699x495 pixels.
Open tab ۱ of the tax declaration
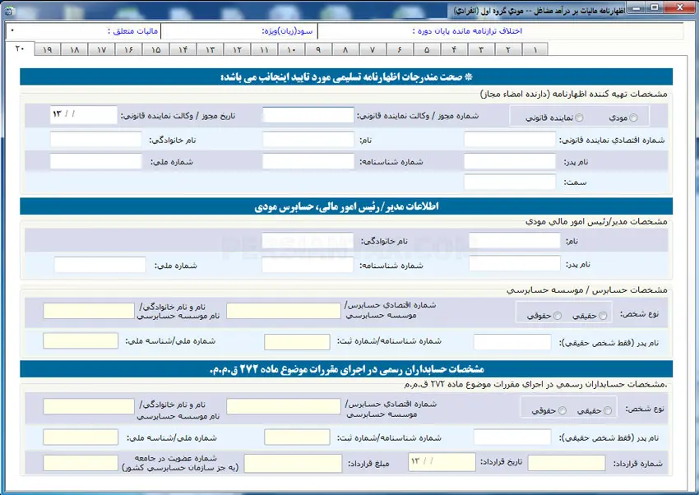(x=535, y=49)
